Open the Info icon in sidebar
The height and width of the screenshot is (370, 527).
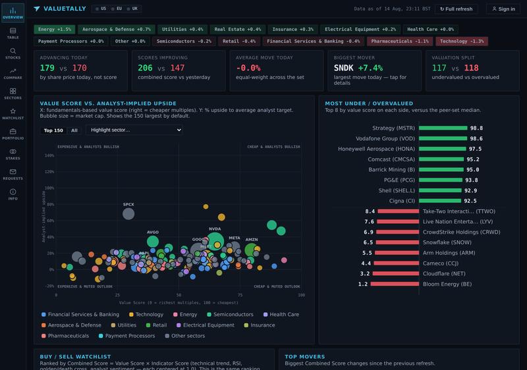[x=13, y=194]
